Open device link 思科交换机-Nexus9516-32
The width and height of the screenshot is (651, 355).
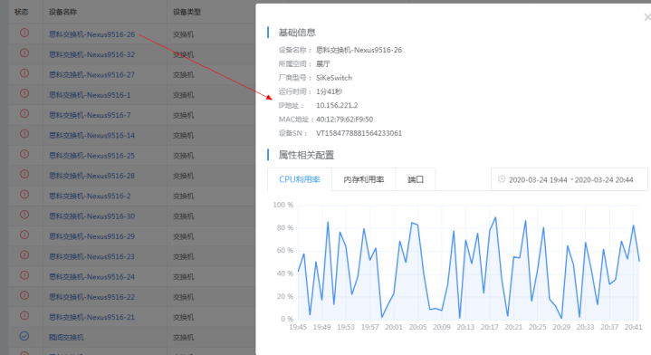[x=91, y=54]
